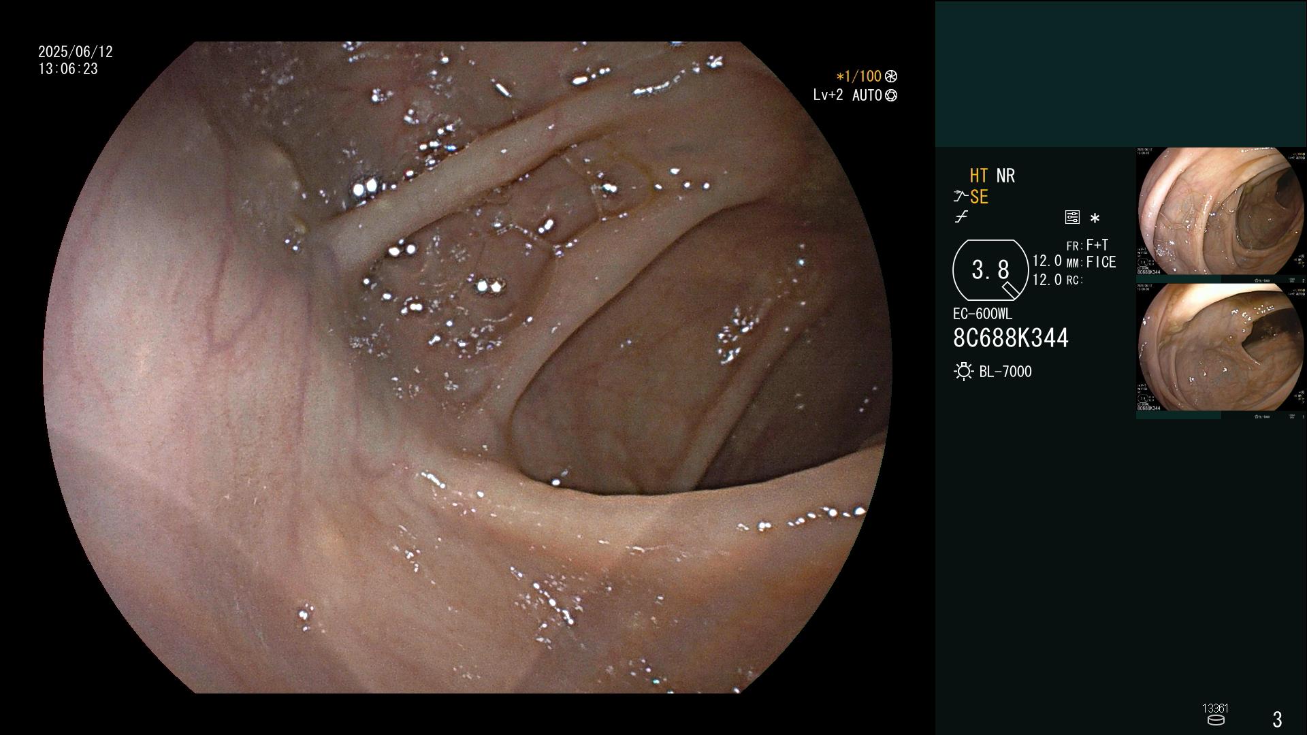Click the storage disk icon showing 13361
The image size is (1307, 735).
1216,720
